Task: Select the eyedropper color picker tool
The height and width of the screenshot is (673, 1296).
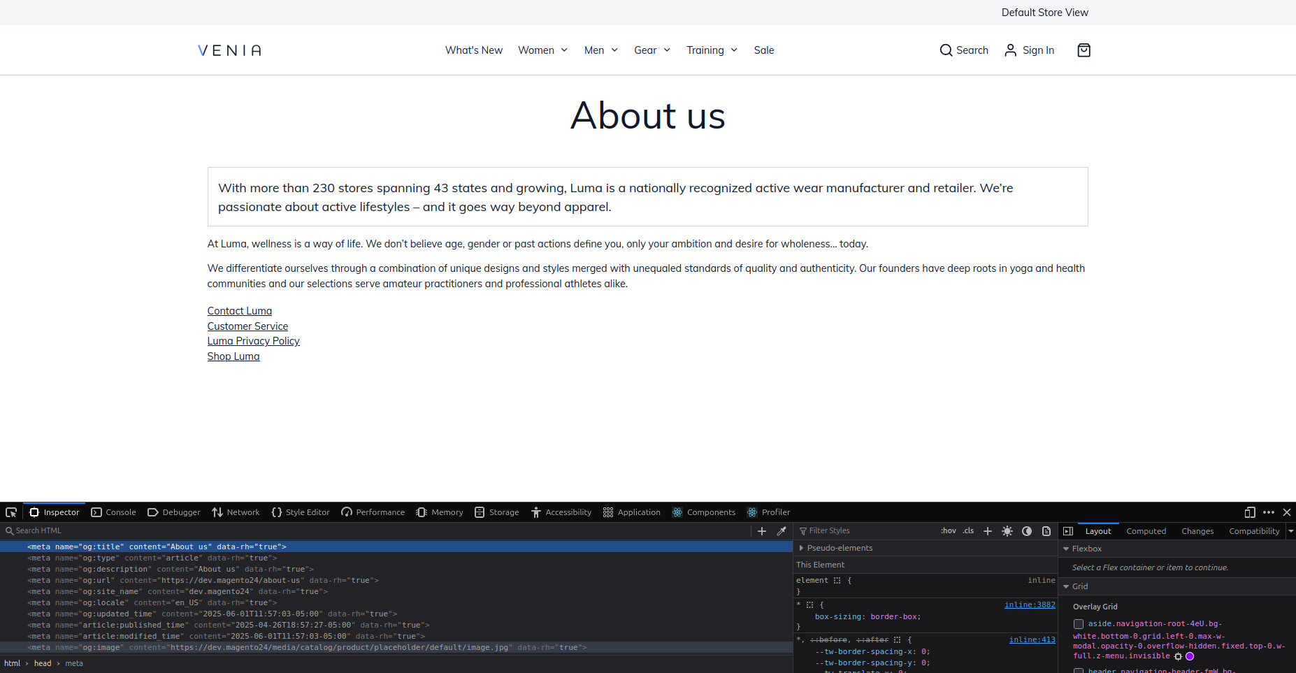Action: point(782,531)
